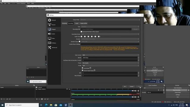Enable the Rescale Output checkbox
The width and height of the screenshot is (190, 107).
pyautogui.click(x=80, y=42)
